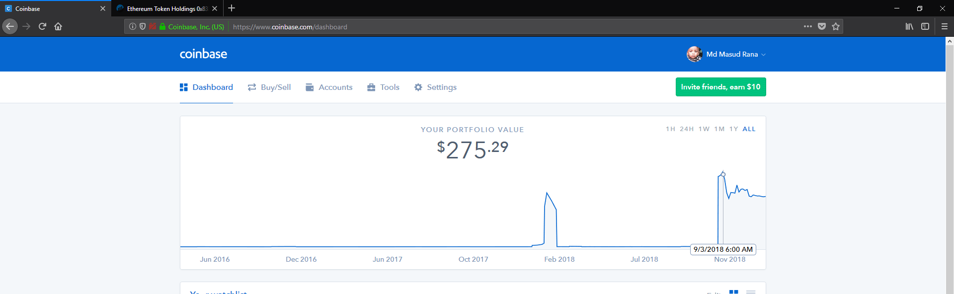The height and width of the screenshot is (294, 954).
Task: Click the page scrollbar up arrow
Action: (x=950, y=41)
